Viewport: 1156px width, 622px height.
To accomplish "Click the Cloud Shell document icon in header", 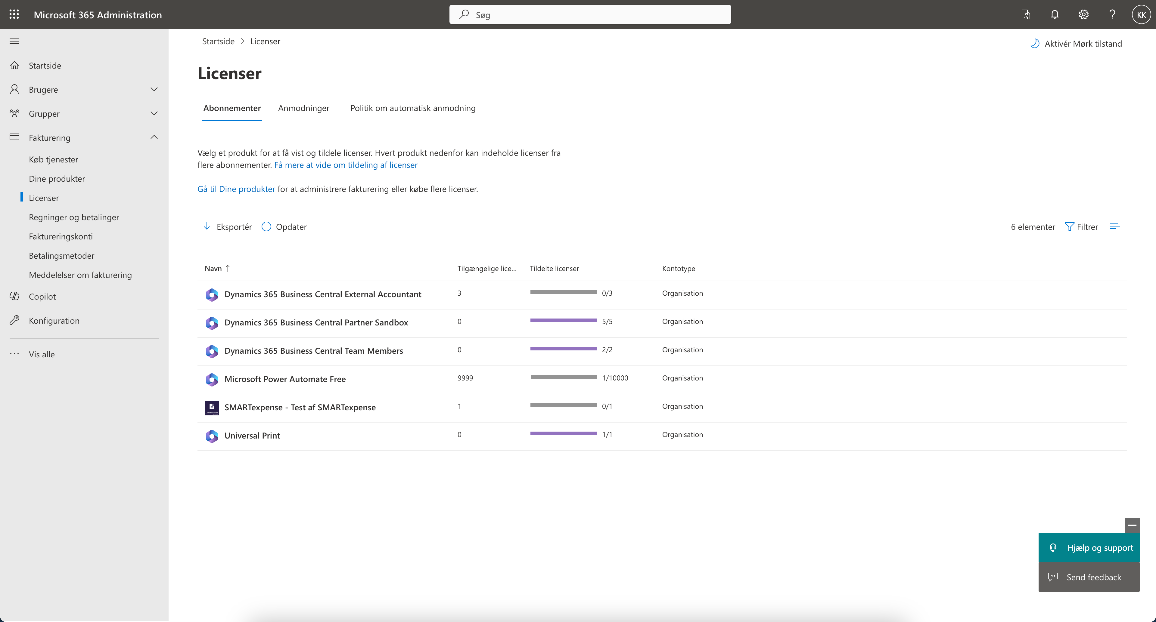I will tap(1025, 14).
